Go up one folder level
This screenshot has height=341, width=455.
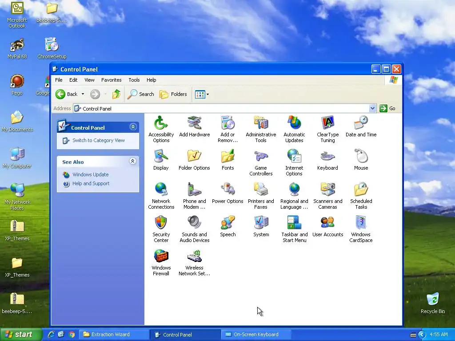tap(116, 94)
